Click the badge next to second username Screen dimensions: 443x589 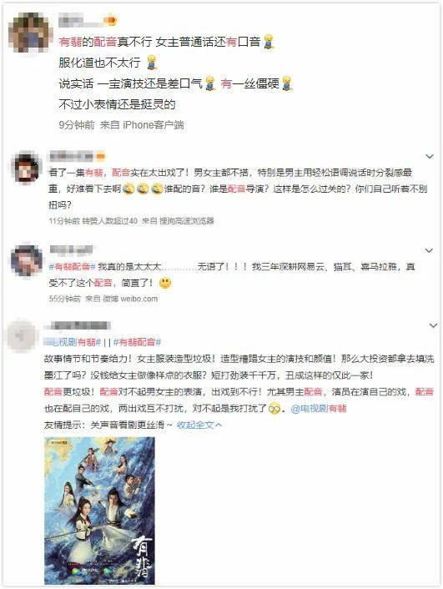[x=100, y=156]
